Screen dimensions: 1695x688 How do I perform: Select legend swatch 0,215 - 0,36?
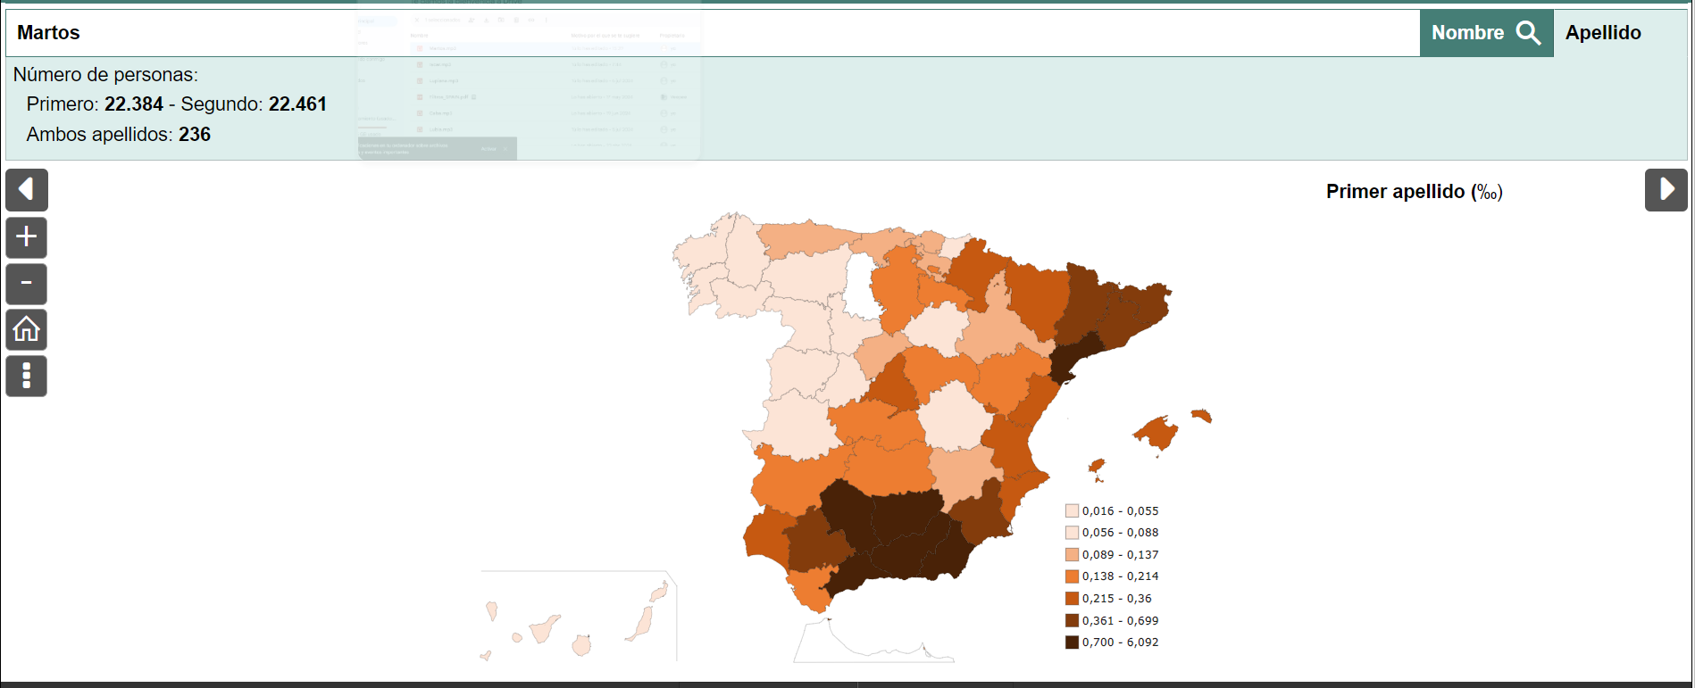pos(1072,599)
